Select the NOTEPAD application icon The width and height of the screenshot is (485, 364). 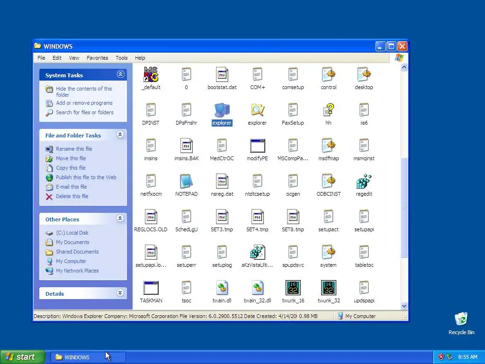coord(186,182)
